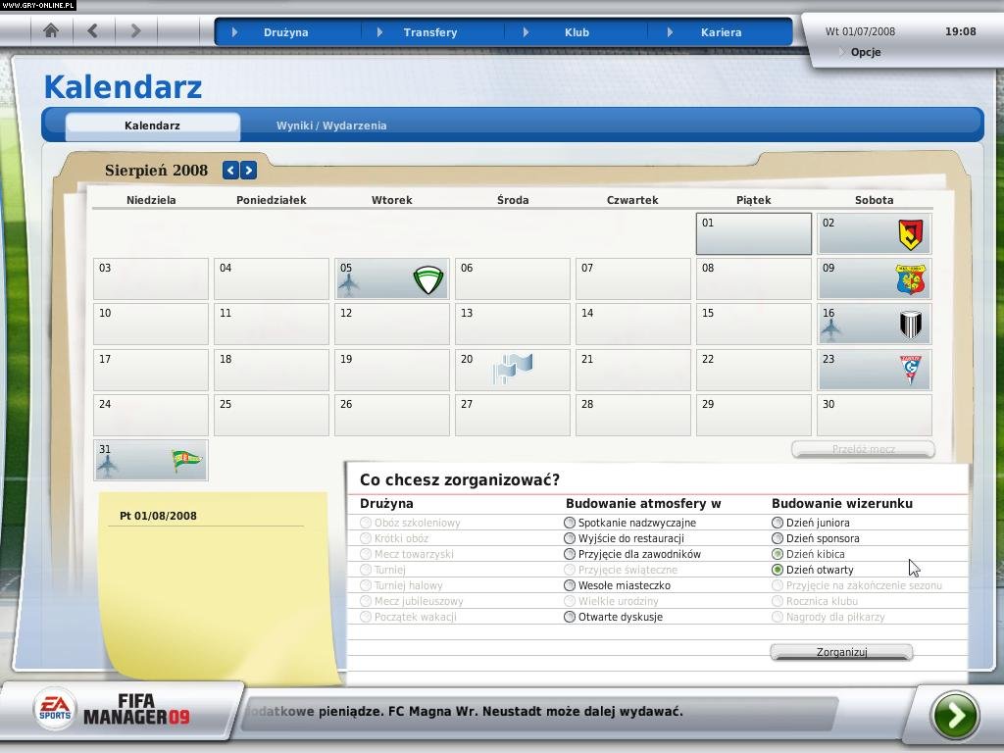Select the flags event icon on day 20
1004x753 pixels.
514,370
